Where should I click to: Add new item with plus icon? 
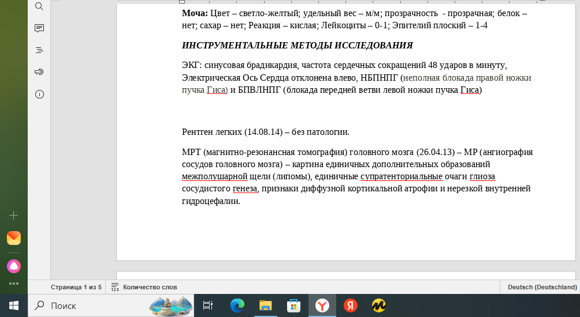click(14, 216)
